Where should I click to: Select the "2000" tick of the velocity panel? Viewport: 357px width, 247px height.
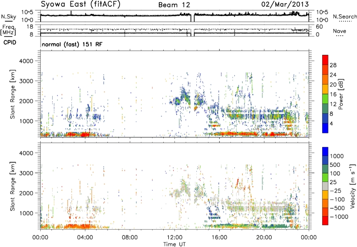tap(26, 193)
